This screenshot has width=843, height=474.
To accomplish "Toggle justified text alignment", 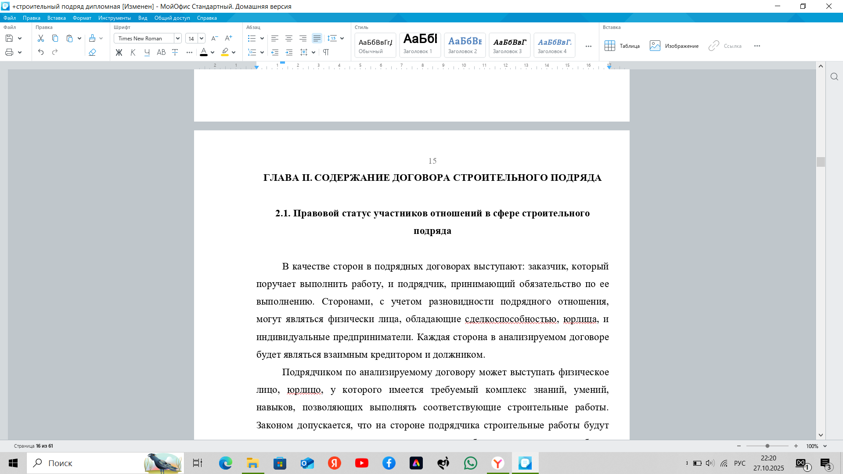I will (x=317, y=39).
